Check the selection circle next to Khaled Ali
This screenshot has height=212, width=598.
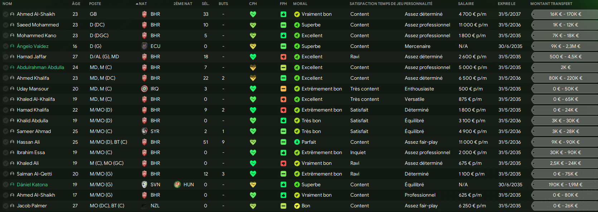[6, 163]
